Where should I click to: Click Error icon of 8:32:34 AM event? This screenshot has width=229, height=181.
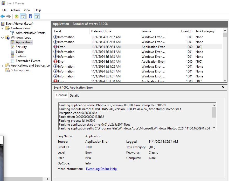point(55,47)
